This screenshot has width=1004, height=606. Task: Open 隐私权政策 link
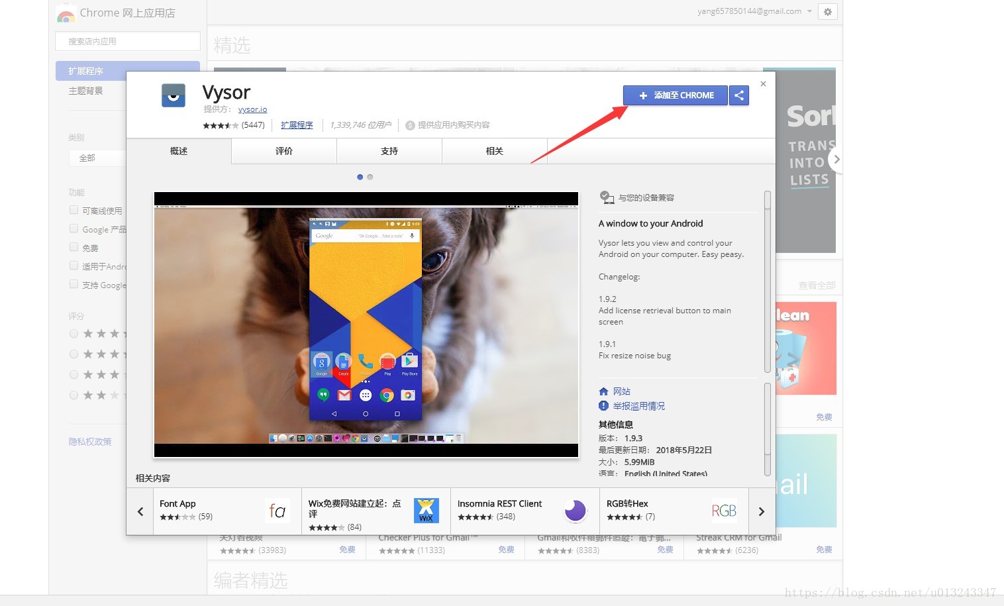pos(90,442)
